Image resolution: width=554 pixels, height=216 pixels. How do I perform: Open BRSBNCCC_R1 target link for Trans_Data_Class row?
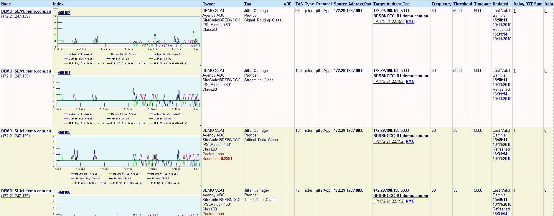[401, 195]
